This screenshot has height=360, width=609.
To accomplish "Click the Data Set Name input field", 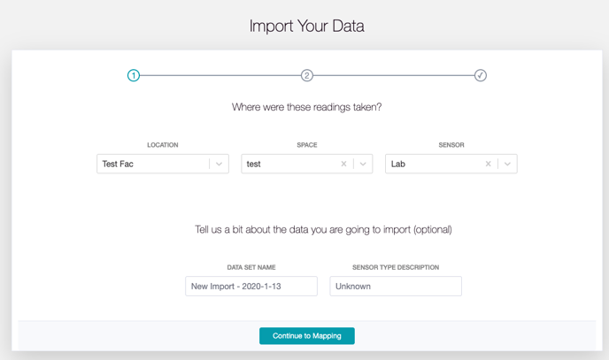I will click(251, 287).
